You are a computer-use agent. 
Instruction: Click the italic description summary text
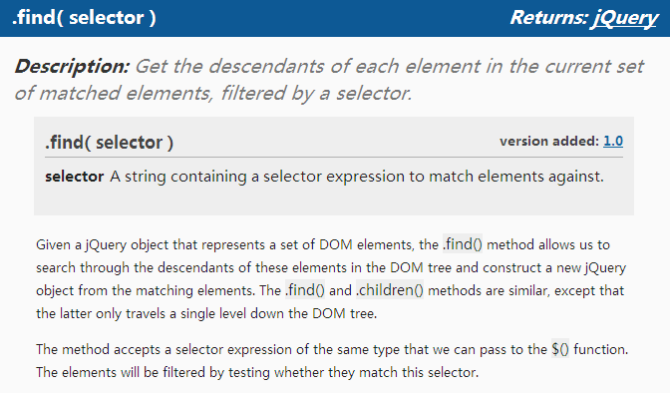point(329,80)
